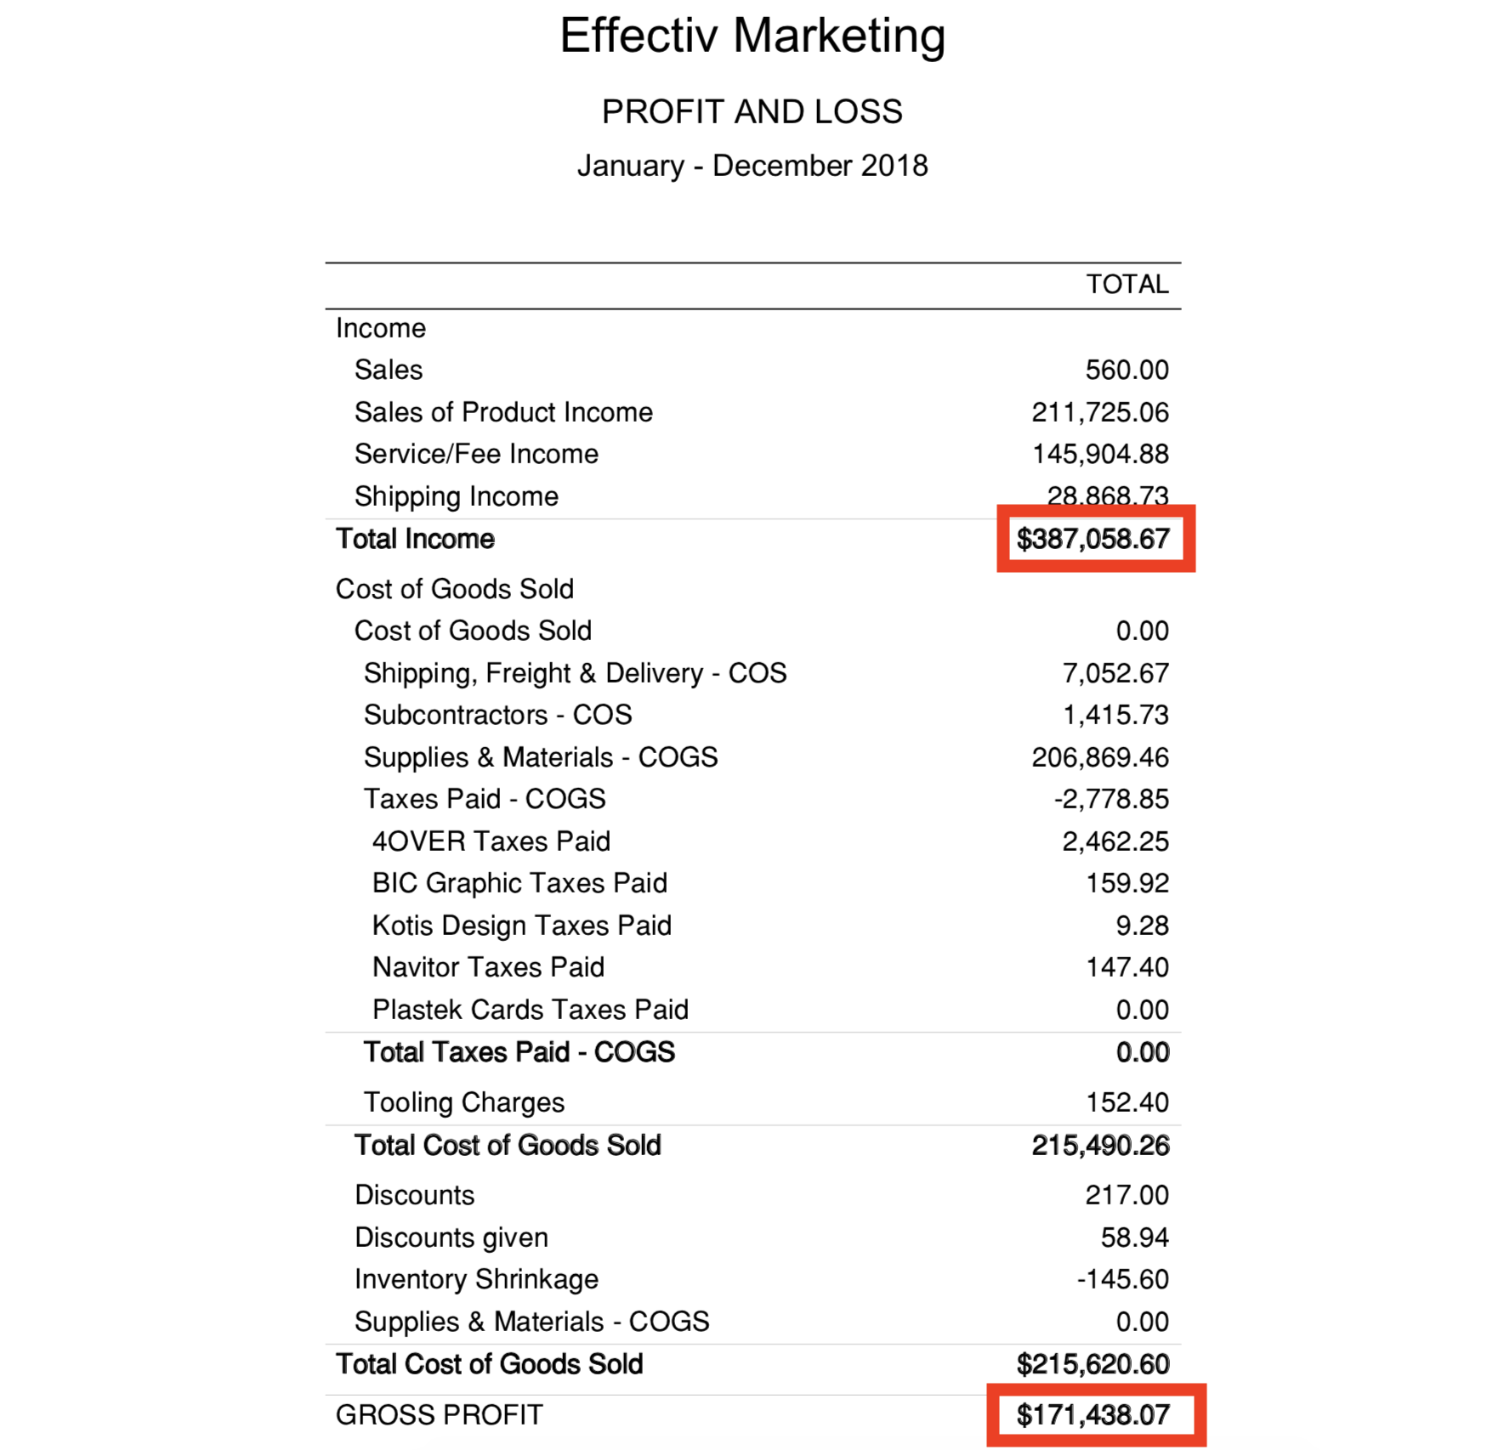The image size is (1510, 1450).
Task: Select the Shipping Income row label
Action: (x=456, y=496)
